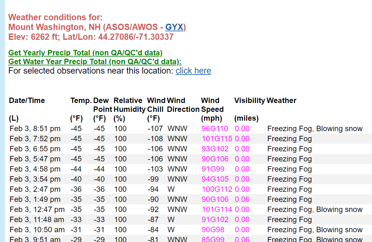Click temperature '-36' in 2:47 pm row

pos(76,189)
